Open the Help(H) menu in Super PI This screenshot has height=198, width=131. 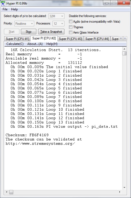[52, 44]
